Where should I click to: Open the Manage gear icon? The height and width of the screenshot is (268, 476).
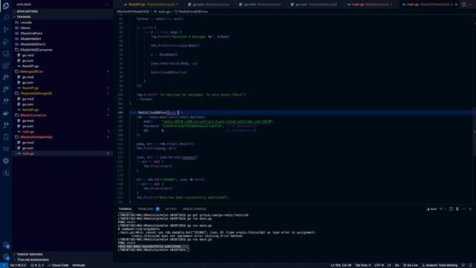(6, 257)
